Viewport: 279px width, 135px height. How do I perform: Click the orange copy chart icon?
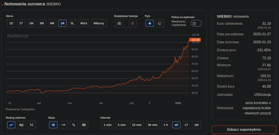pyautogui.click(x=133, y=23)
